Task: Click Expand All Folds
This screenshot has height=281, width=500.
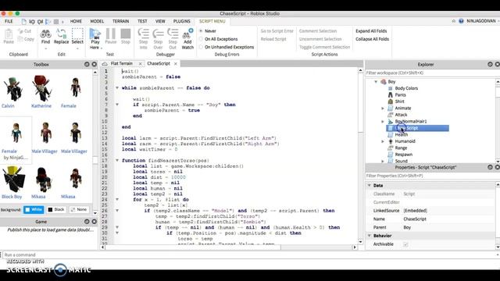Action: [371, 31]
